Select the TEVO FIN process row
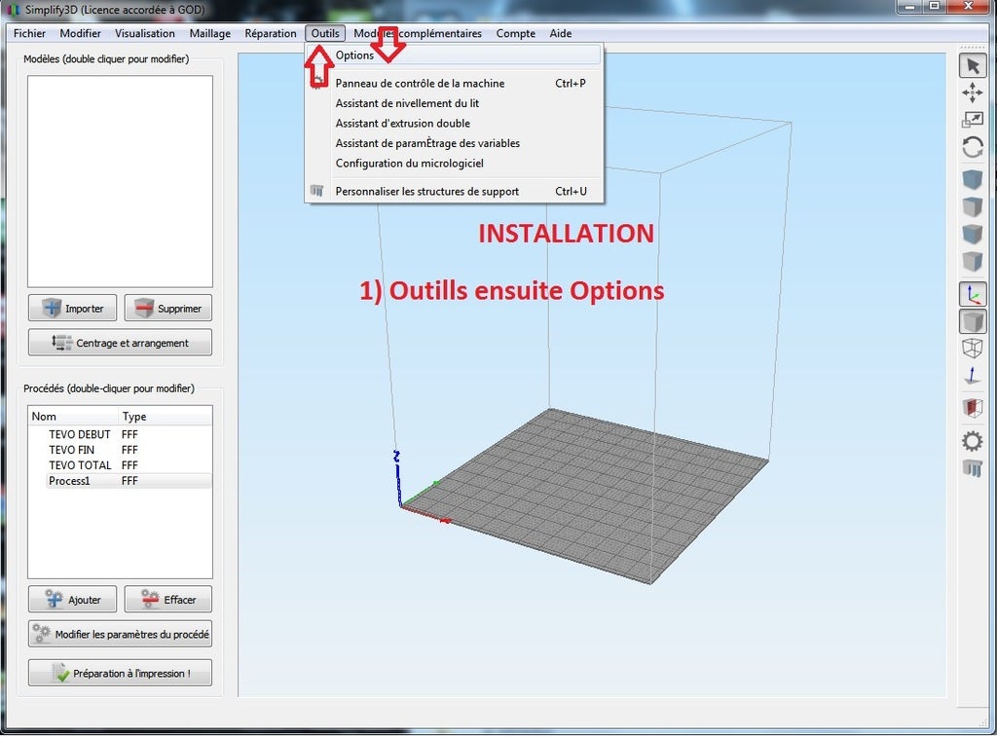Image resolution: width=997 pixels, height=737 pixels. click(120, 450)
